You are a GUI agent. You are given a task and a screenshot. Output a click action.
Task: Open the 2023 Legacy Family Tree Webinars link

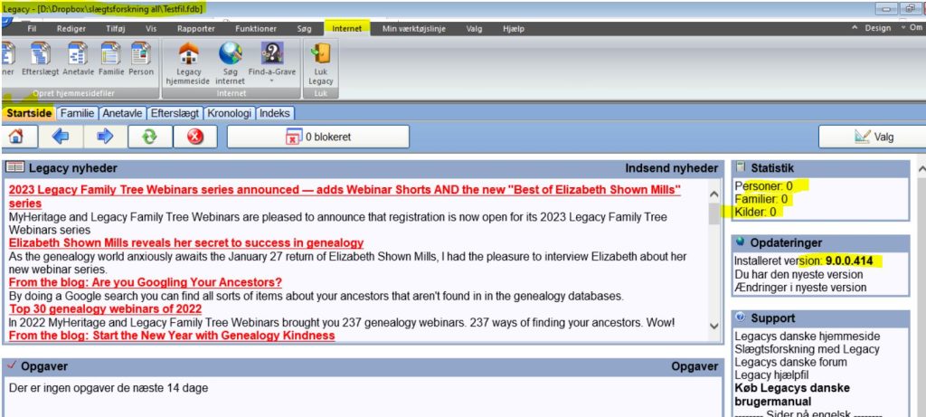tap(345, 196)
